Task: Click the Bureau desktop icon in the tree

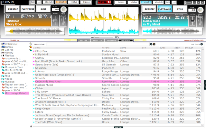Action: [x=4, y=47]
